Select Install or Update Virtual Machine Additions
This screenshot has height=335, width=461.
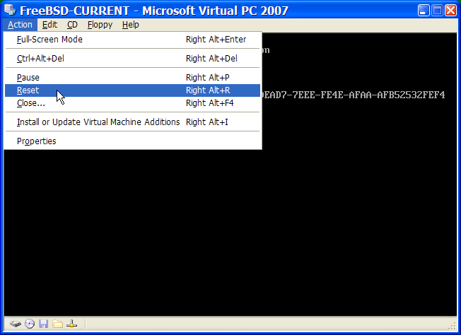[x=133, y=122]
